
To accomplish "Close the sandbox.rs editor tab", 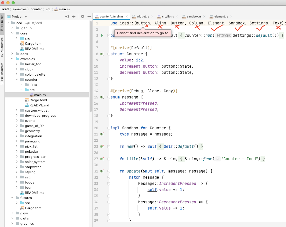I will pyautogui.click(x=204, y=16).
